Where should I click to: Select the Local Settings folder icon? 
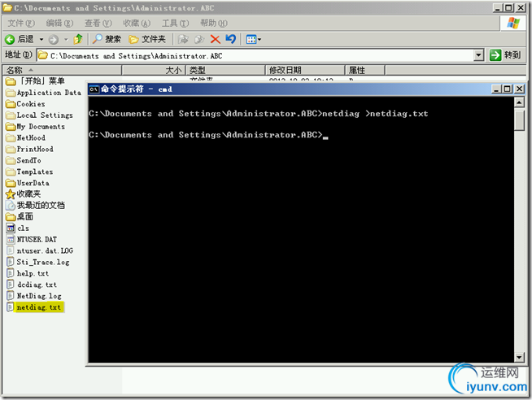pyautogui.click(x=11, y=115)
